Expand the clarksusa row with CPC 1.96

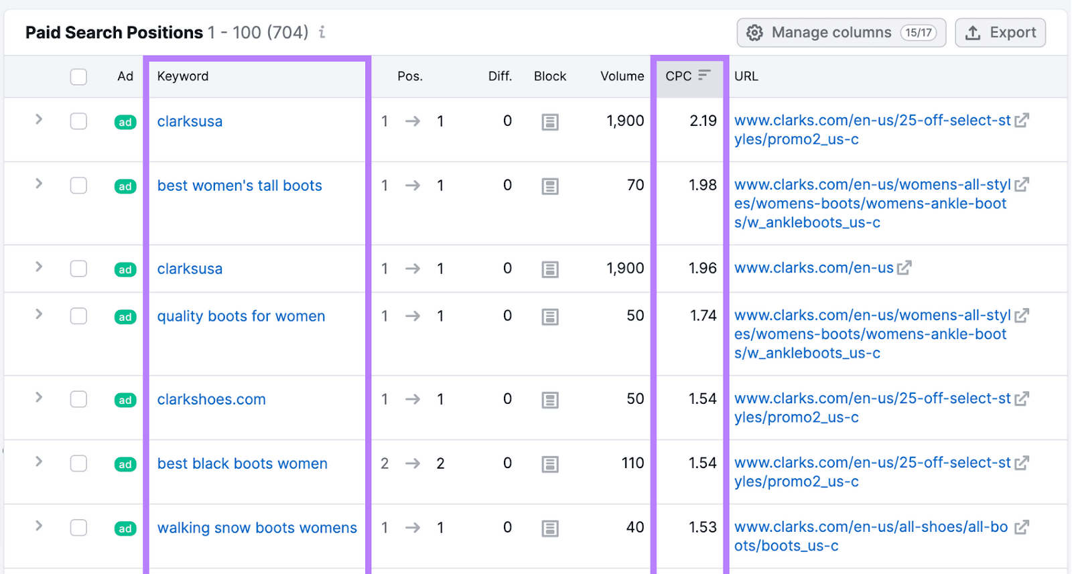point(39,267)
